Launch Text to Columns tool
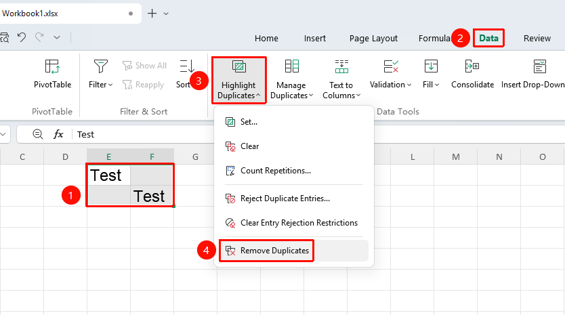 (x=341, y=80)
